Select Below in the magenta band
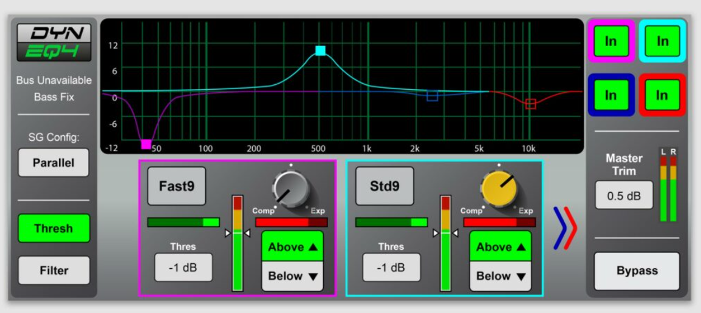Image resolution: width=701 pixels, height=313 pixels. [x=292, y=277]
